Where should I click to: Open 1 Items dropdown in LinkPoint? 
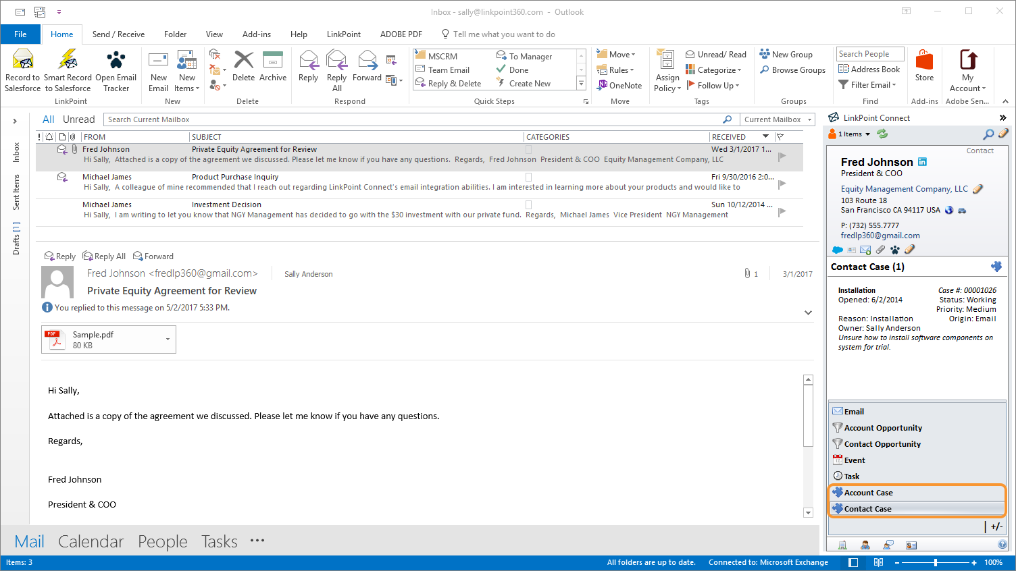pos(850,134)
